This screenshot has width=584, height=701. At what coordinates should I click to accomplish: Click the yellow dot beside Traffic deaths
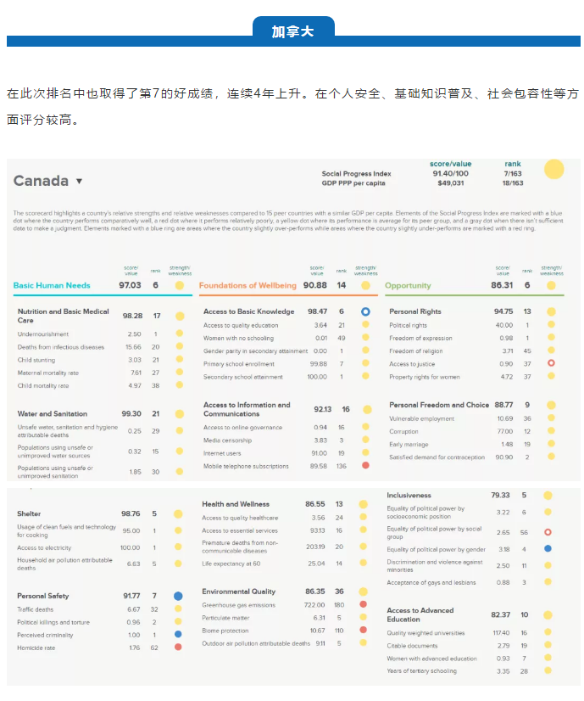(178, 608)
